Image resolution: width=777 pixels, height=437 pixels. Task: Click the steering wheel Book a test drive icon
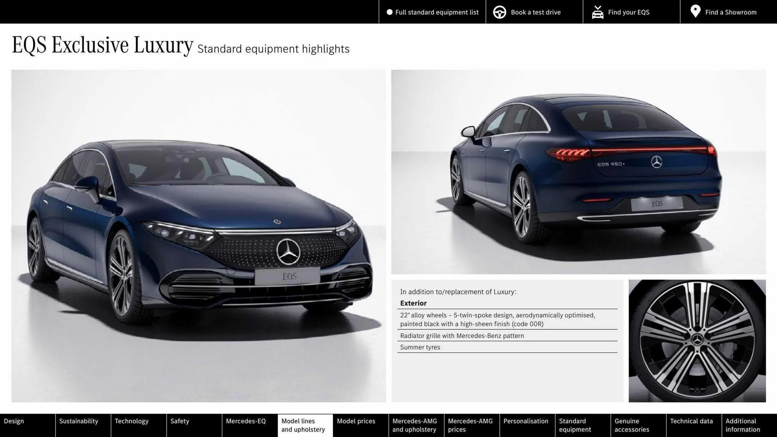tap(499, 12)
